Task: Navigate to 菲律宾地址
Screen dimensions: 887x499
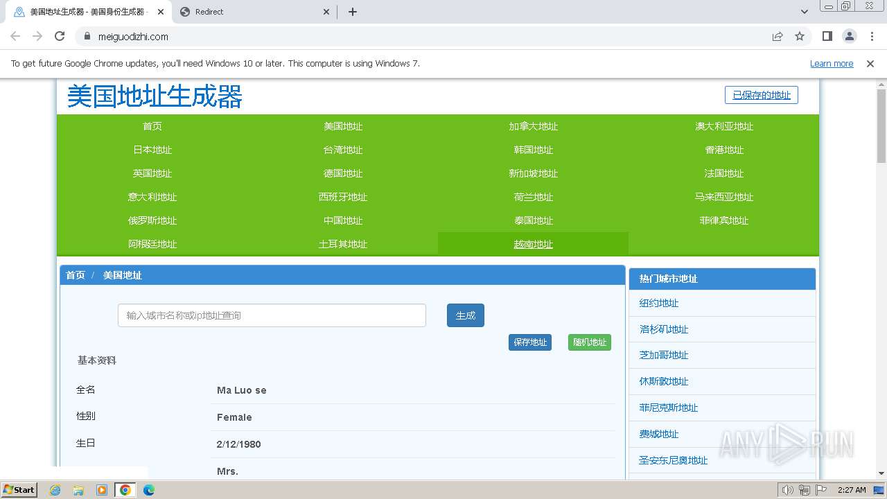Action: coord(724,220)
